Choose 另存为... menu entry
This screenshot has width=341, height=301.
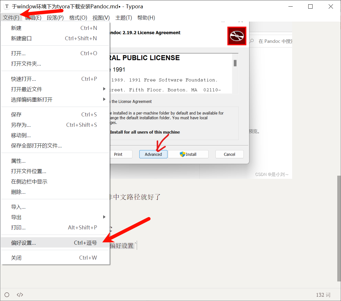[x=55, y=125]
